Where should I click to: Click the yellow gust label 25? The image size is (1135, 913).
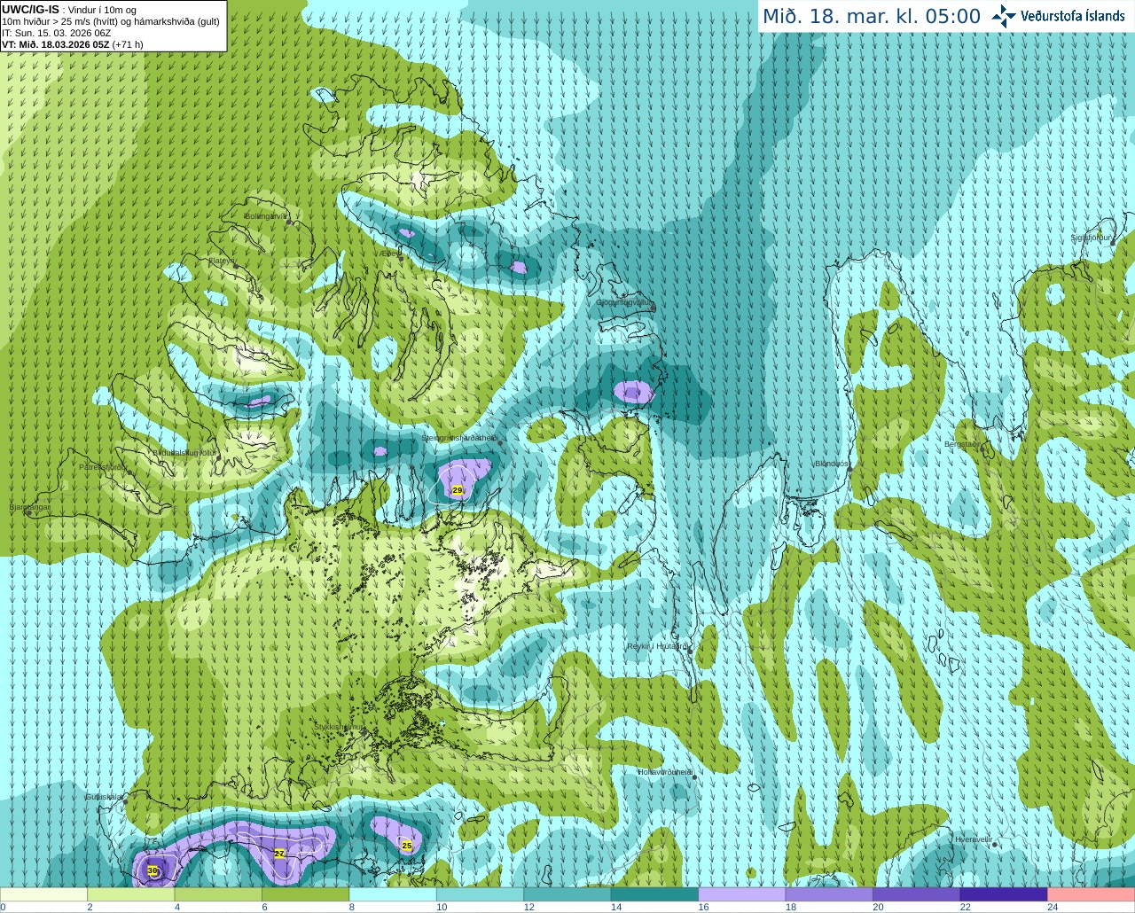coord(407,846)
